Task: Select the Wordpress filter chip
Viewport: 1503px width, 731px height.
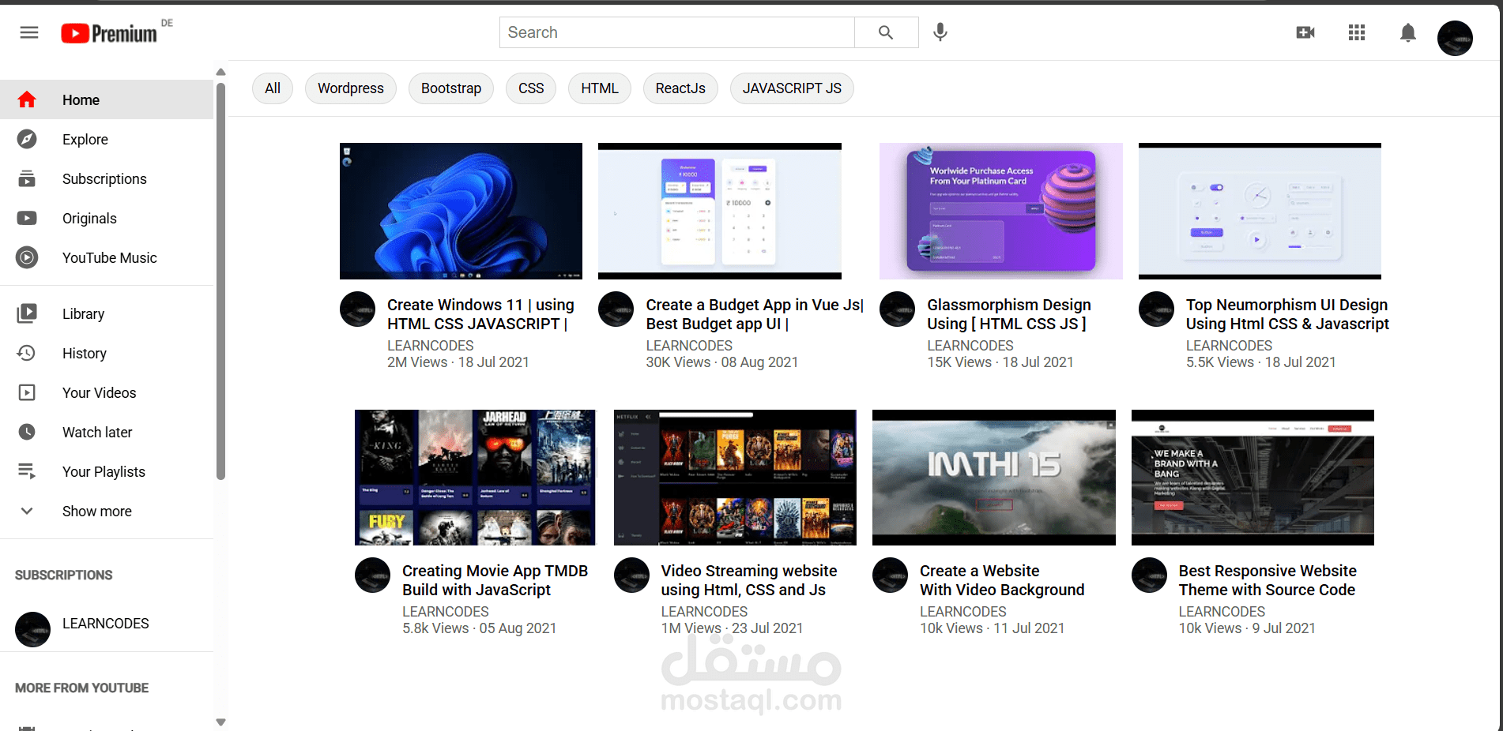Action: pyautogui.click(x=351, y=88)
